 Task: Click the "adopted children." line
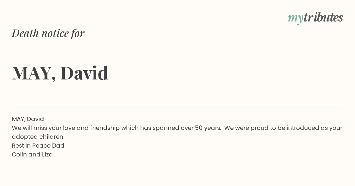(38, 137)
